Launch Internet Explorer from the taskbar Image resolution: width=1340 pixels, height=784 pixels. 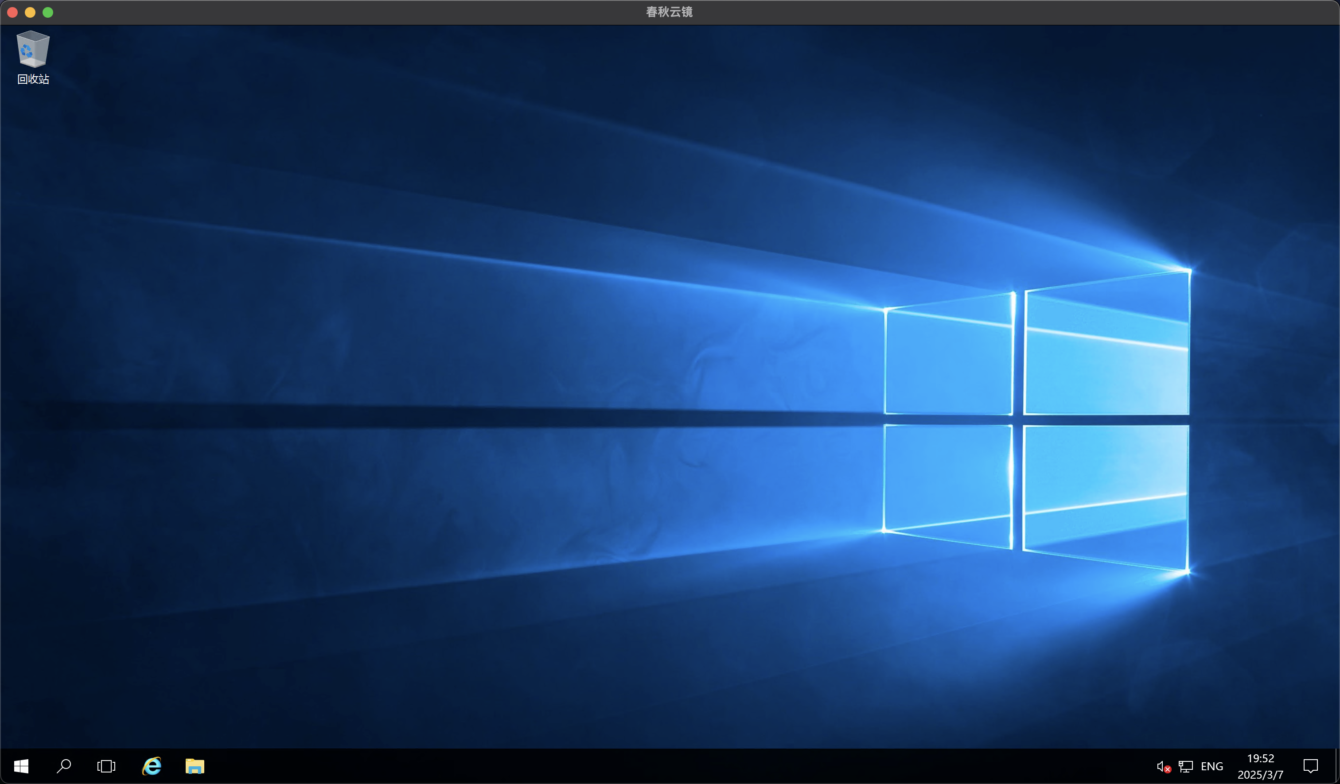click(152, 766)
